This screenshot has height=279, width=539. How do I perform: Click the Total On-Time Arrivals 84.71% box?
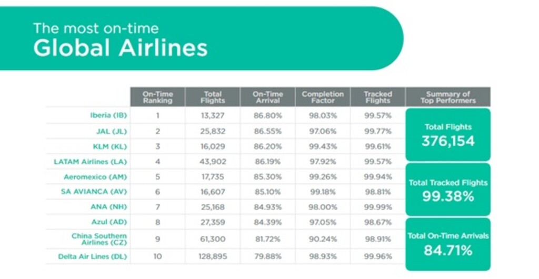(x=448, y=244)
